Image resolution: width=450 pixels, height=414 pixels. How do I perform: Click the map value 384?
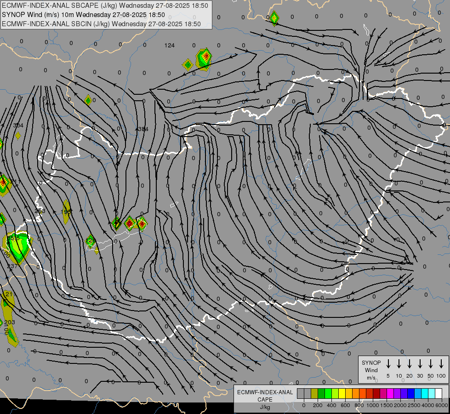[143, 129]
